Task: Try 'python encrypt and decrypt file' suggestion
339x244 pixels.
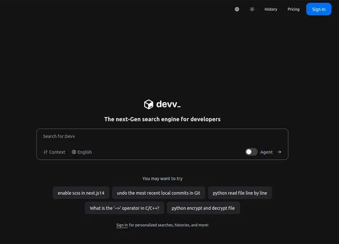Action: click(x=203, y=208)
